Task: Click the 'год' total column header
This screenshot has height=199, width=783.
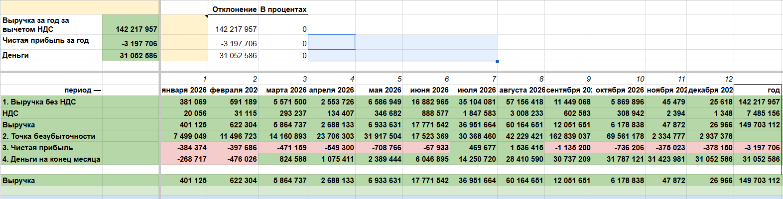Action: pos(758,90)
